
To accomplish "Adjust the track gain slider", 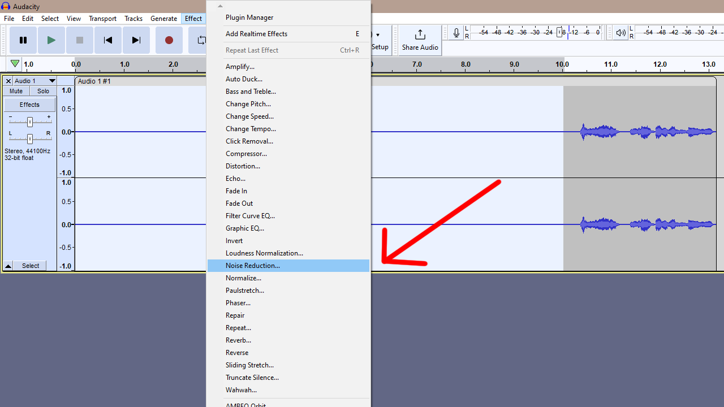I will click(30, 121).
